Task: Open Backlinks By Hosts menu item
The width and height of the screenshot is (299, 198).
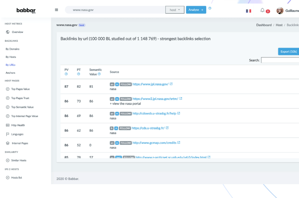Action: (11, 57)
